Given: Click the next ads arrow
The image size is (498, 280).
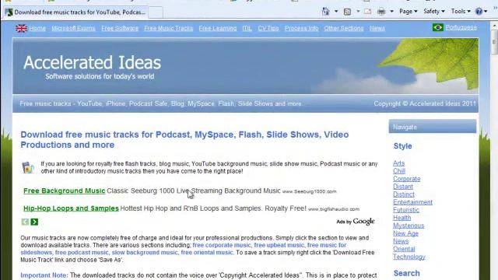Looking at the screenshot, I should click(34, 222).
